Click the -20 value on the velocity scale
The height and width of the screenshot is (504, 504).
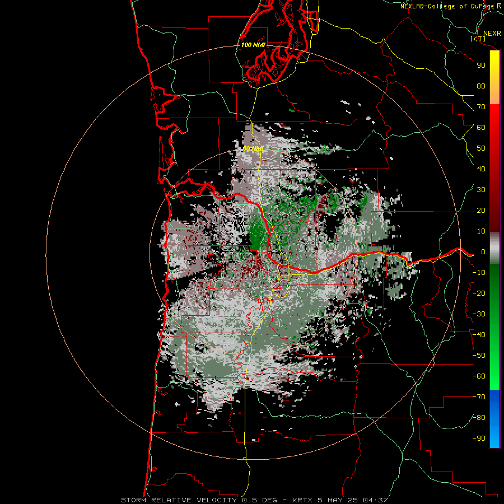[x=479, y=293]
